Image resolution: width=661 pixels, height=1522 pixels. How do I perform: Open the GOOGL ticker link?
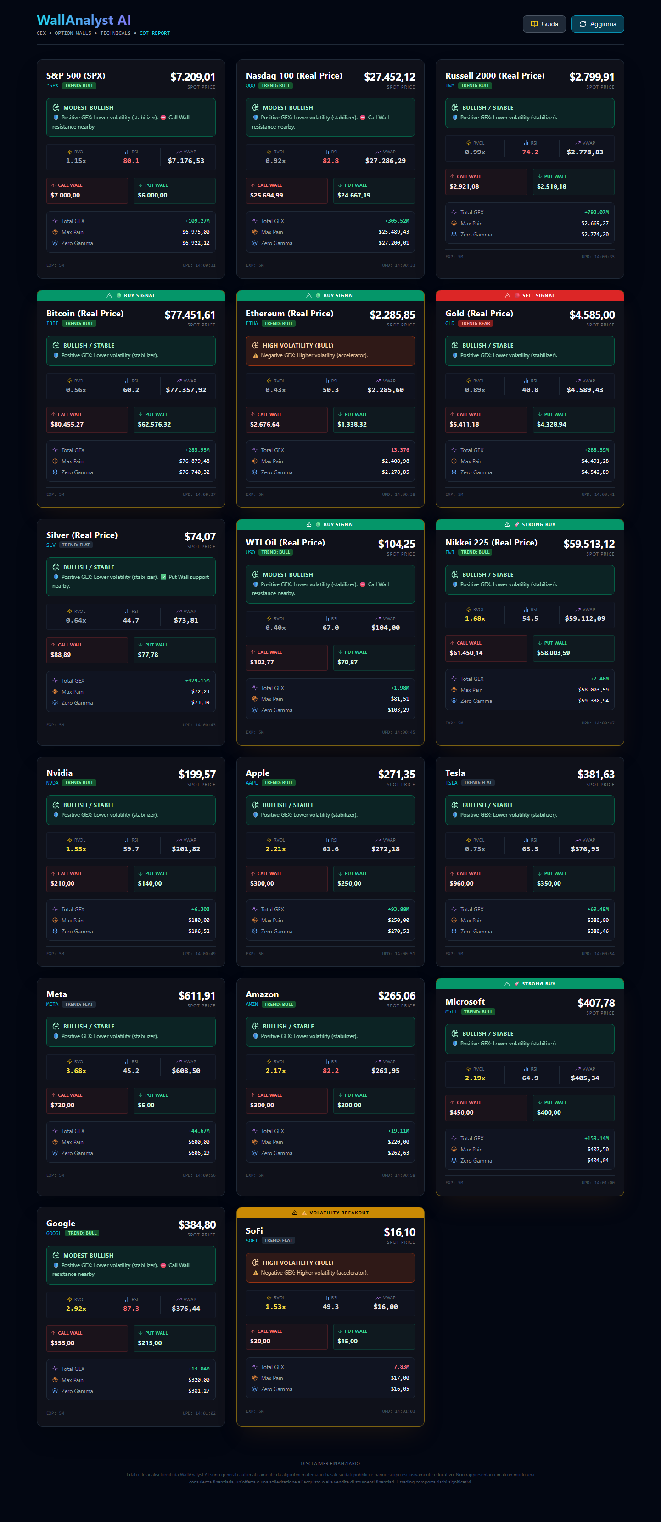(54, 1233)
